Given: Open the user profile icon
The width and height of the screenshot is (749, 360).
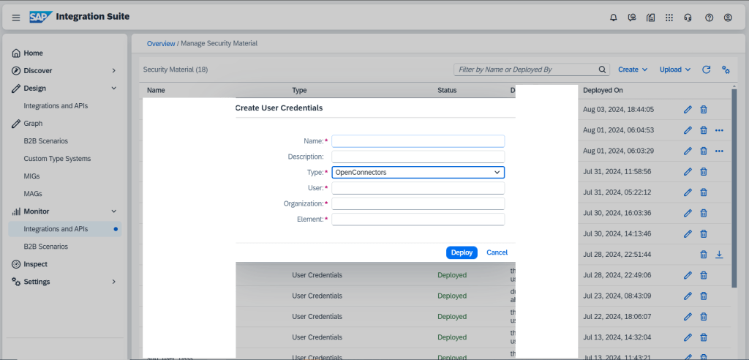Looking at the screenshot, I should point(727,18).
